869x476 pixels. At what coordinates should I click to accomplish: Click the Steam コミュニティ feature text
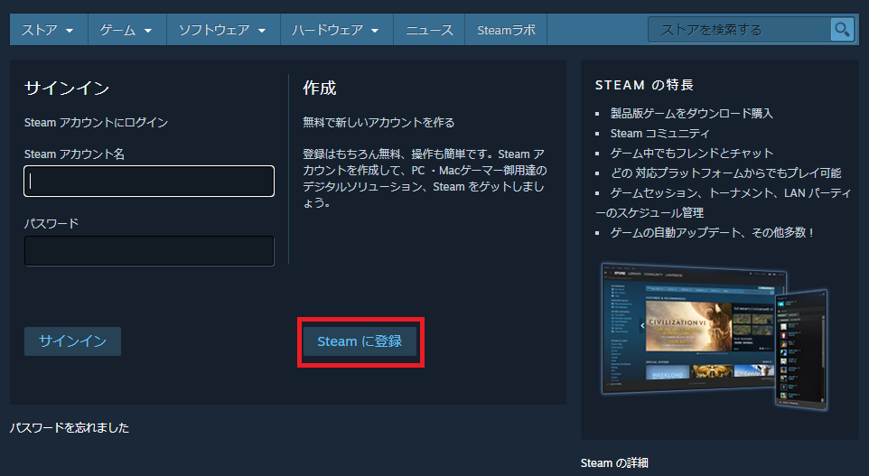pos(659,133)
